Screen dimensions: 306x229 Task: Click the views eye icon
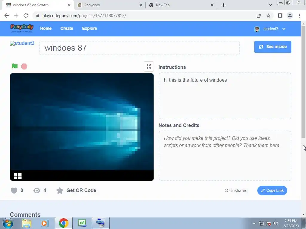(37, 191)
